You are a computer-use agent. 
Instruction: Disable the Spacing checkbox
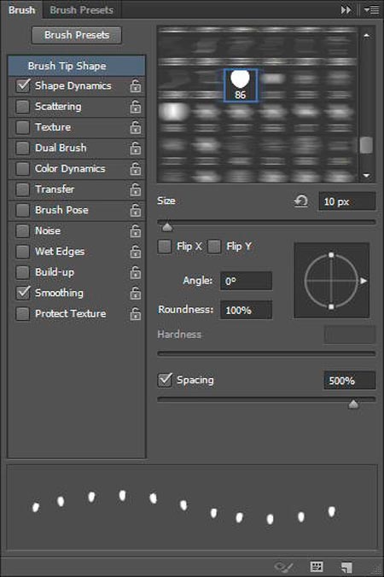[x=165, y=380]
